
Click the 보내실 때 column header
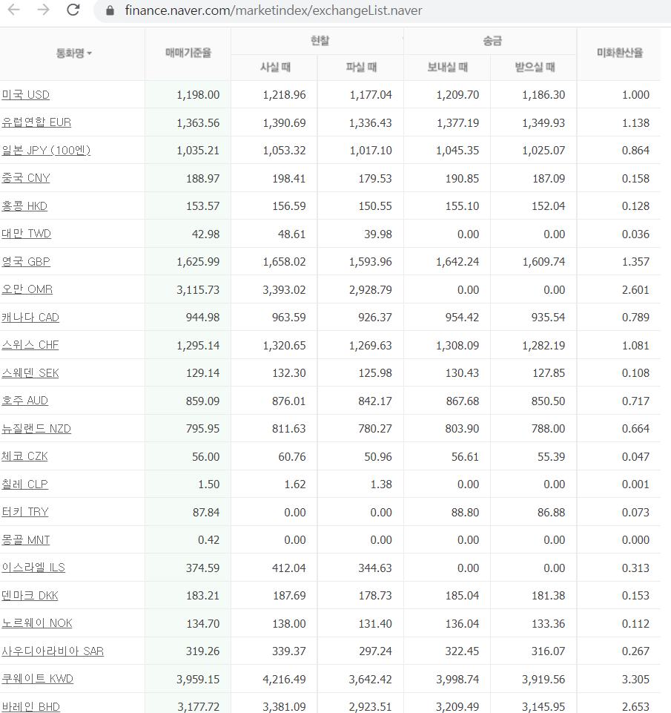[x=448, y=68]
